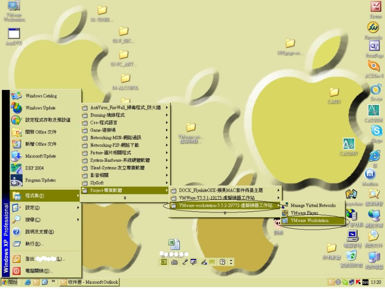Screen dimensions: 385x289
Task: Click the language bar handwriting pad icon
Action: 193,262
